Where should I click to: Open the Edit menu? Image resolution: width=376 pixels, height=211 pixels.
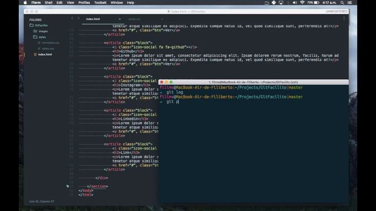(x=59, y=2)
